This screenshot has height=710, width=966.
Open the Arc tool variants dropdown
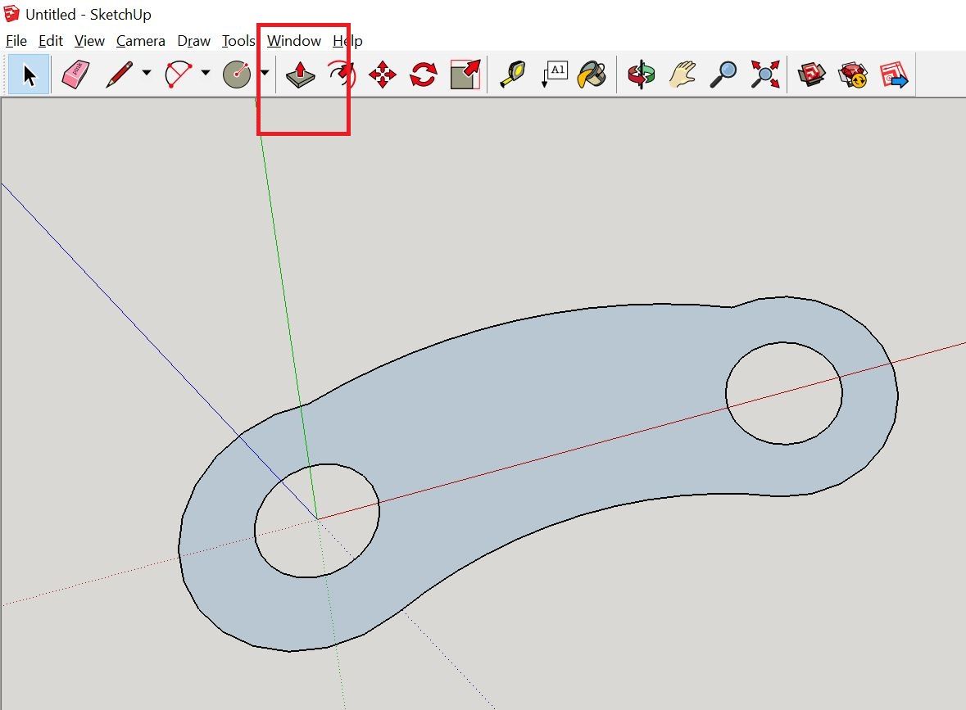point(206,75)
